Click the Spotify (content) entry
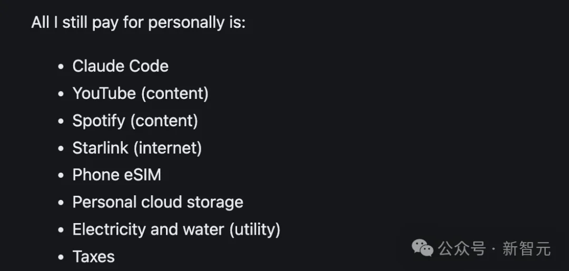Image resolution: width=569 pixels, height=271 pixels. click(x=135, y=121)
